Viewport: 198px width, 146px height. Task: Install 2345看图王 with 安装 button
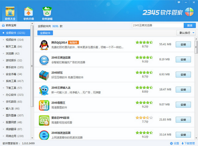(183, 105)
